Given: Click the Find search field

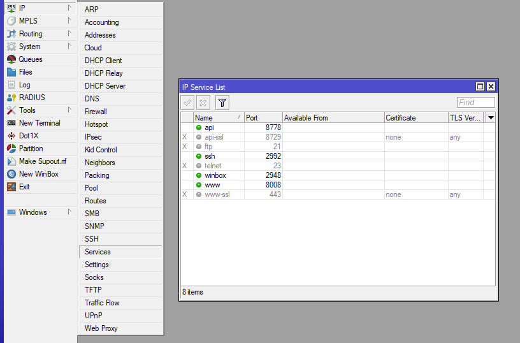Looking at the screenshot, I should pyautogui.click(x=475, y=103).
